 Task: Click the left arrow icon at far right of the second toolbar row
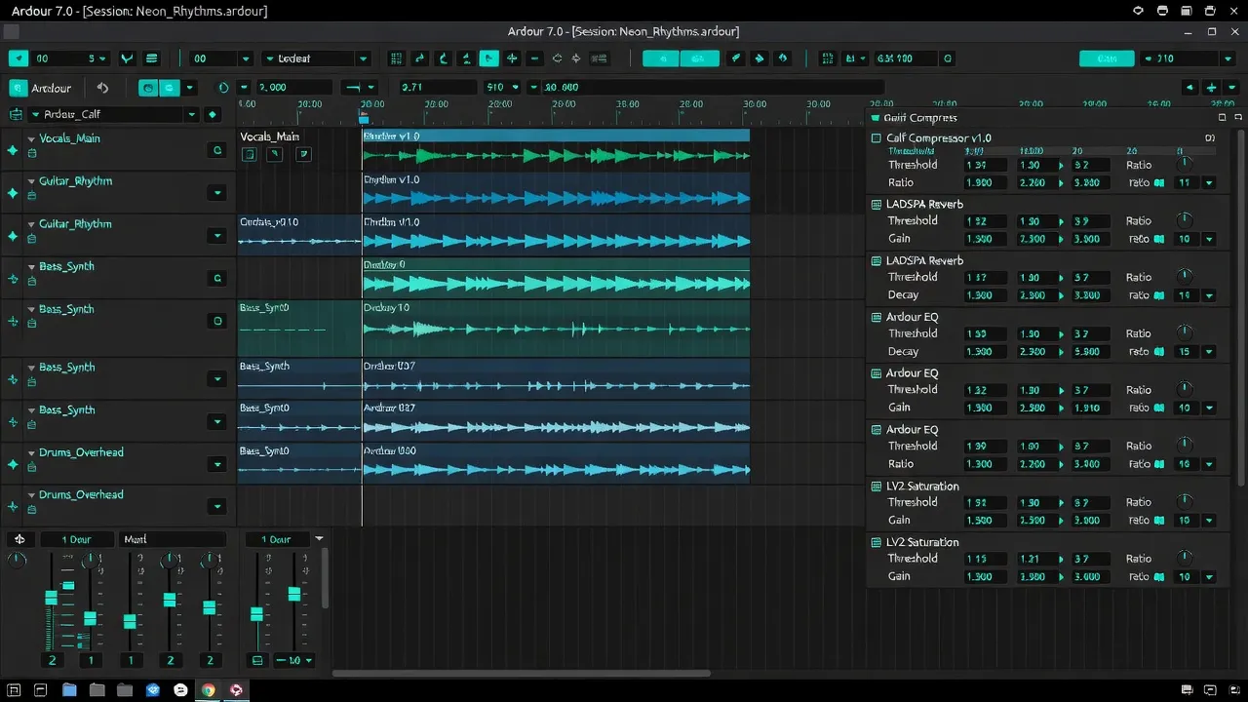coord(1189,88)
